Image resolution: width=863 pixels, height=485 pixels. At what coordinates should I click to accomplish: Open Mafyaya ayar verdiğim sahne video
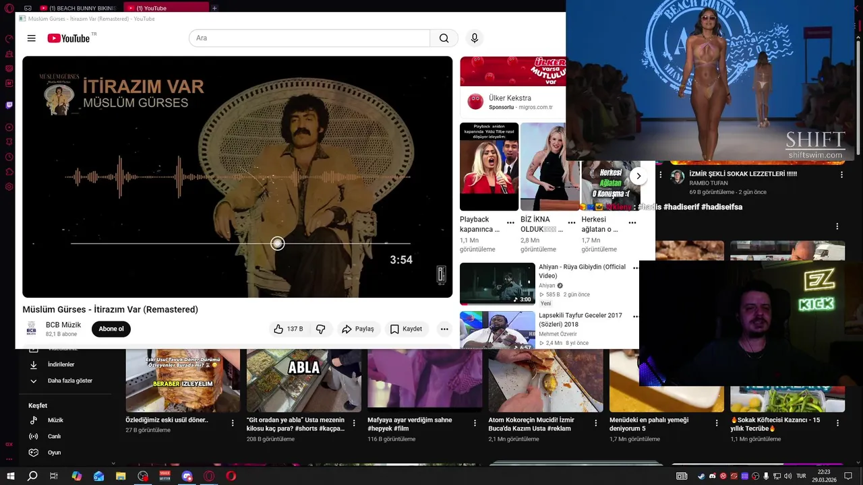425,381
